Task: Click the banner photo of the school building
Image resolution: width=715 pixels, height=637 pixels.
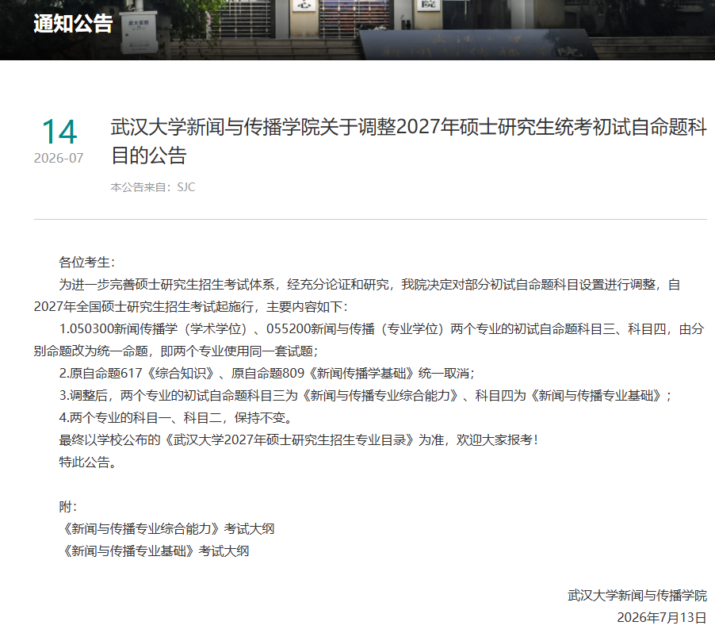Action: [357, 29]
